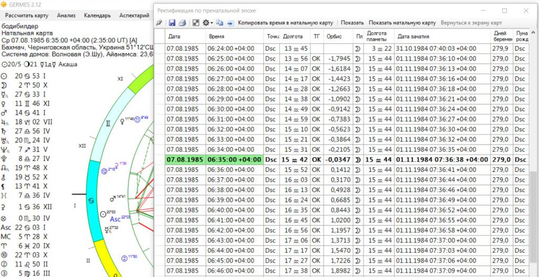Open the 'Аспектарий' menu
Image resolution: width=539 pixels, height=277 pixels.
pos(134,15)
